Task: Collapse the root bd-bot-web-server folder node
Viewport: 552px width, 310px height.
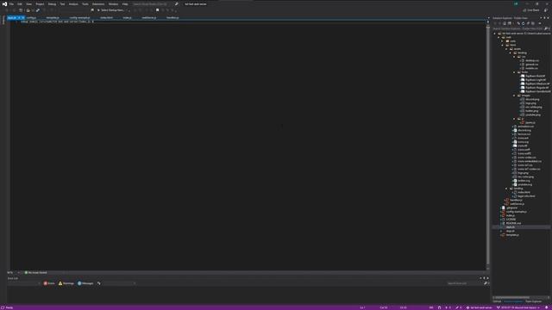Action: coord(494,34)
